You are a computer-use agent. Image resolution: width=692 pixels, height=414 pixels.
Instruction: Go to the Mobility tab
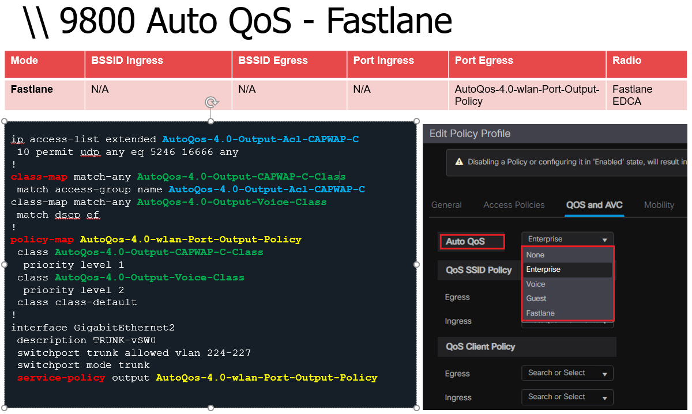click(x=659, y=205)
